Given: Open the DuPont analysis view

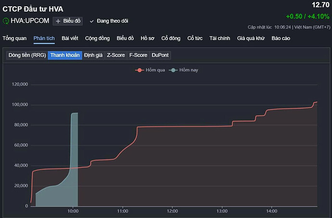Looking at the screenshot, I should [x=160, y=55].
